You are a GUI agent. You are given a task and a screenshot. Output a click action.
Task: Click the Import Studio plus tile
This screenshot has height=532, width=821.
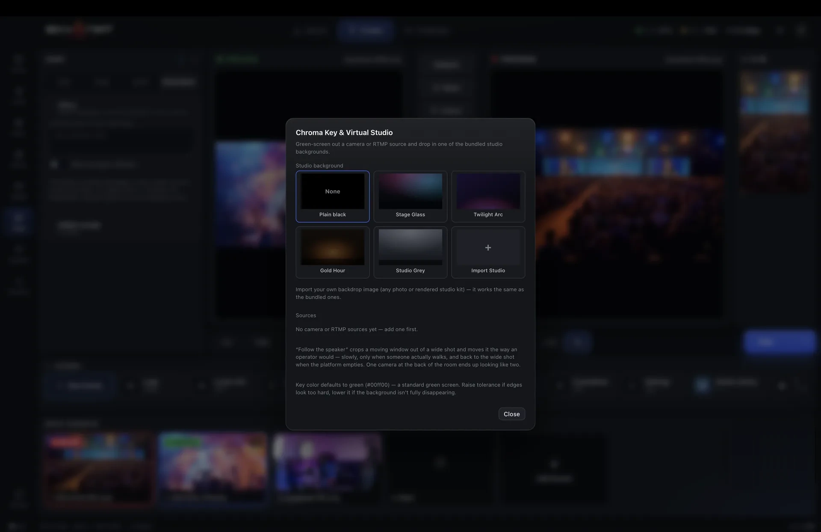click(x=488, y=253)
